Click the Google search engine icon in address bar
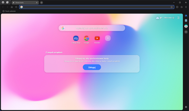189x111 pixels. point(21,7)
